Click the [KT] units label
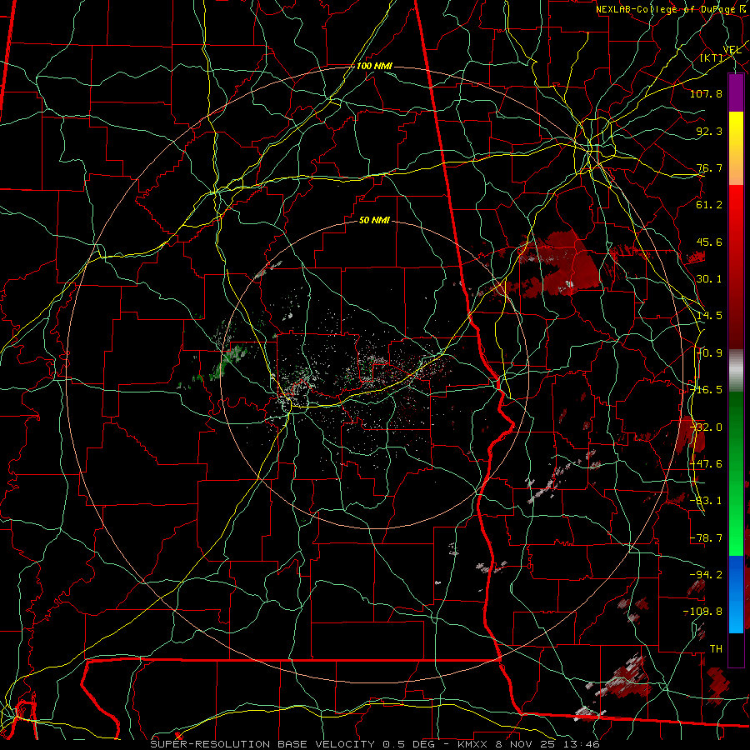 pyautogui.click(x=712, y=57)
